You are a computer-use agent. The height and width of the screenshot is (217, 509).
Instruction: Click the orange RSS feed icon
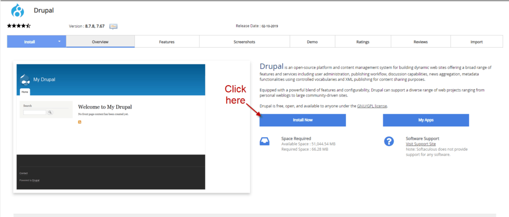tap(80, 122)
